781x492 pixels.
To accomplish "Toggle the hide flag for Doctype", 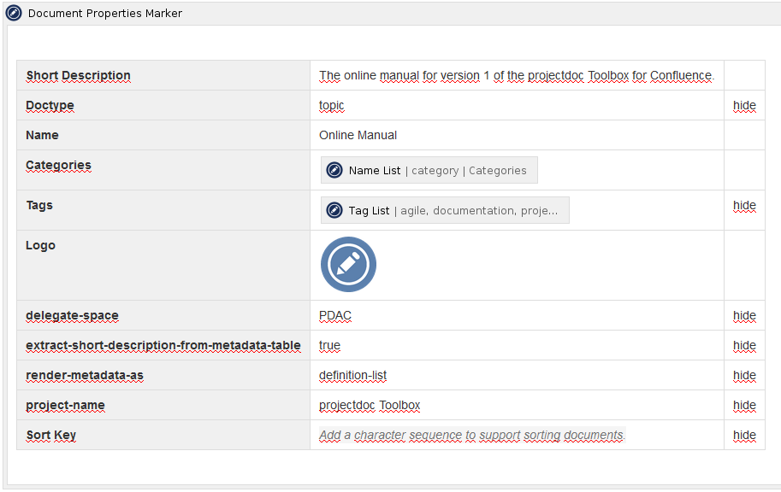I will 744,106.
